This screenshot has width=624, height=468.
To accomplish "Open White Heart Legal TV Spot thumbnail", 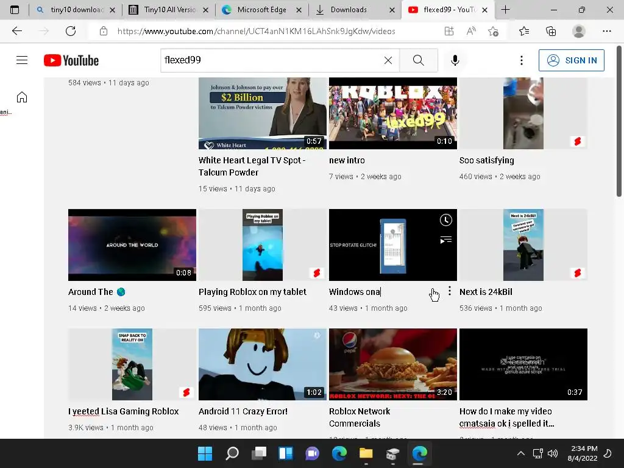I will tap(262, 113).
